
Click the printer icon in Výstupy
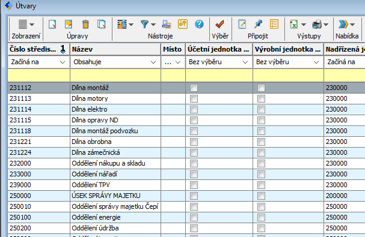317,24
